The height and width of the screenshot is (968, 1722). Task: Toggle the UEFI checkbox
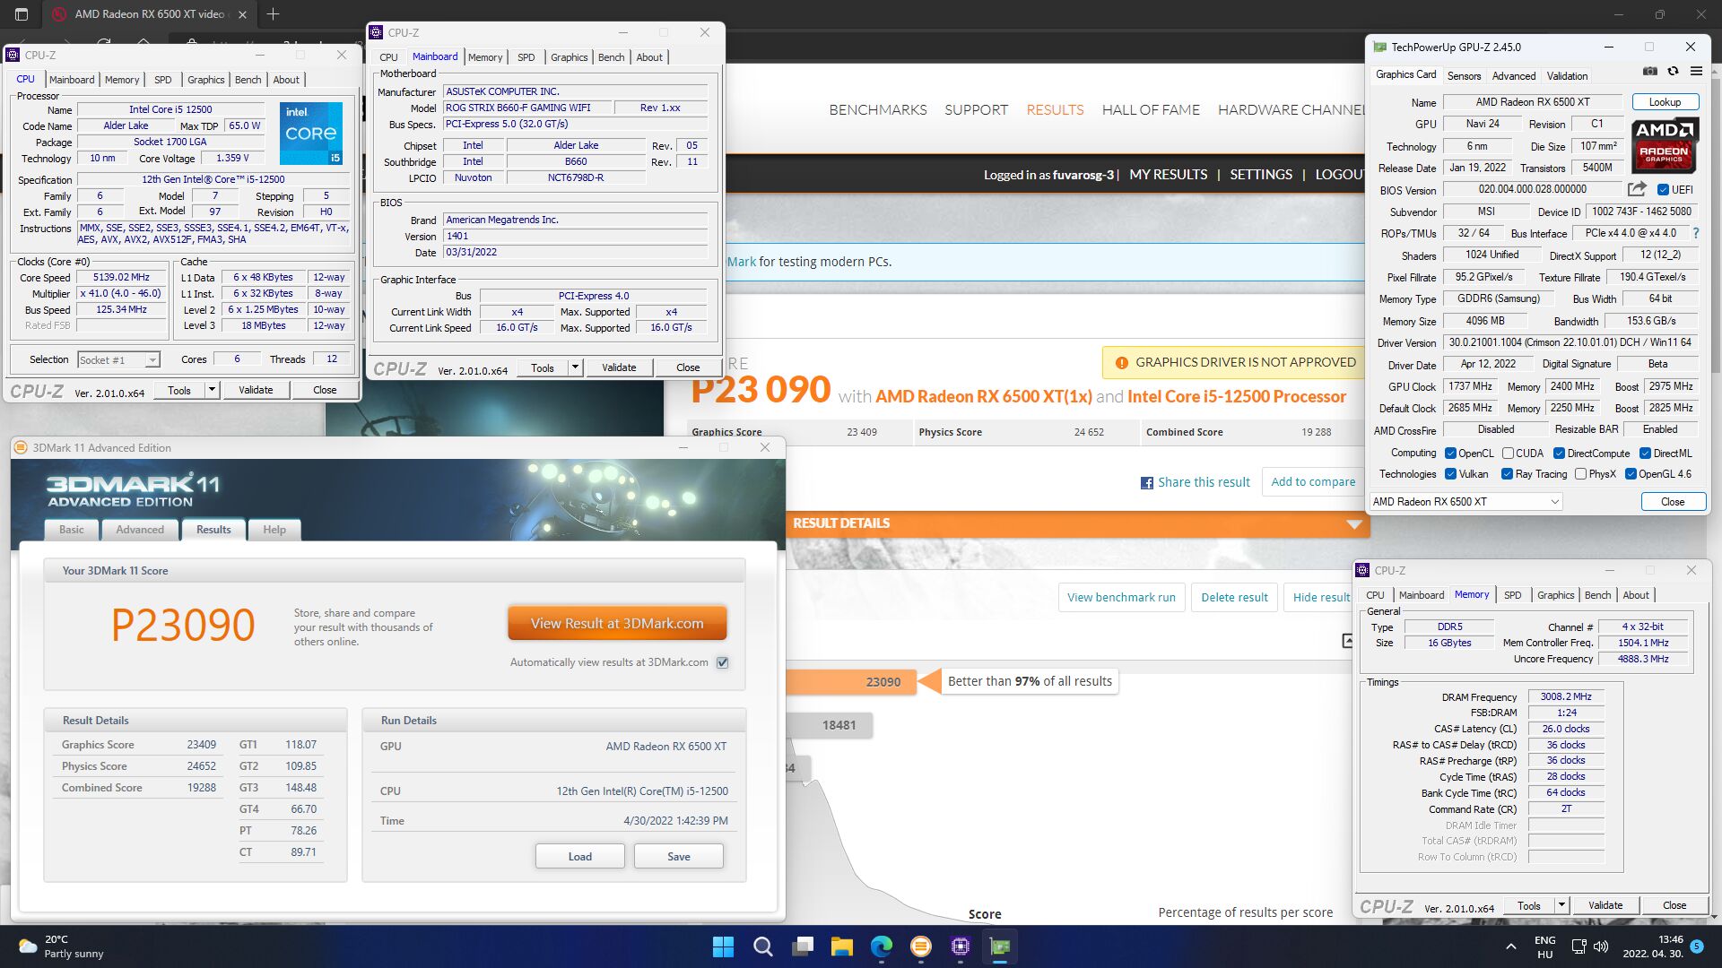click(1663, 190)
